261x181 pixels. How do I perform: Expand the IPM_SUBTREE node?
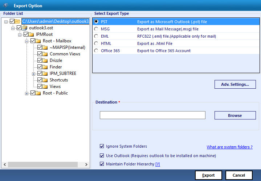tap(34, 74)
